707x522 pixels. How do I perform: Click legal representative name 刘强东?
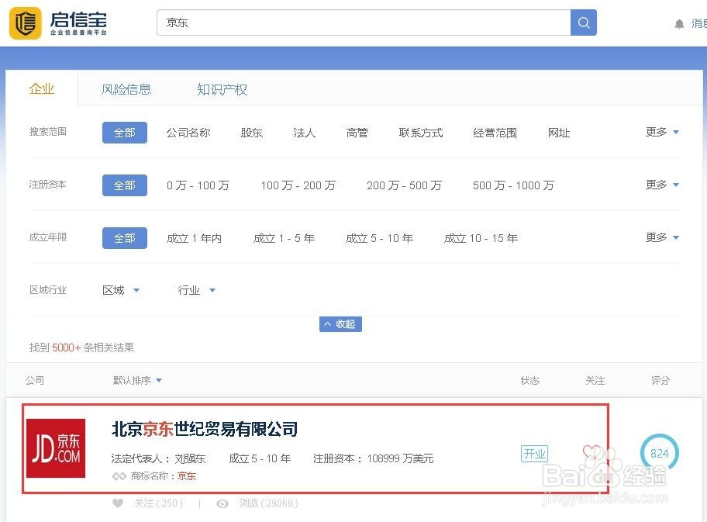click(x=190, y=459)
